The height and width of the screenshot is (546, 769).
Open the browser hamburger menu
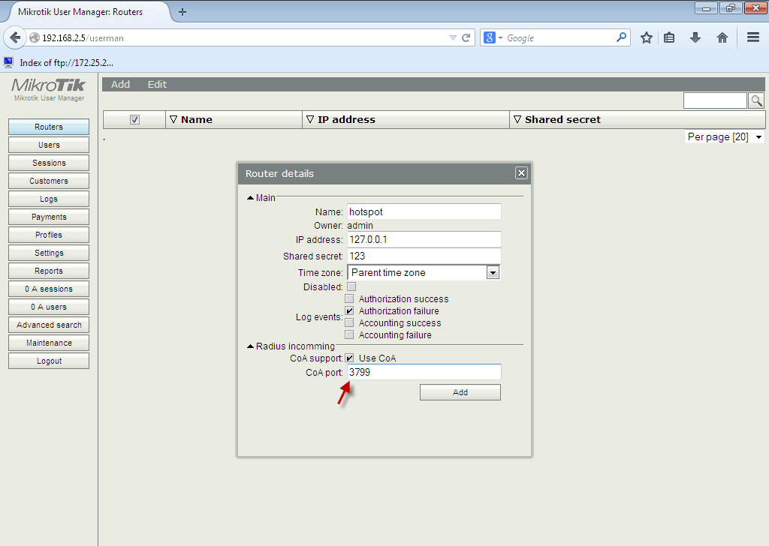click(x=753, y=37)
